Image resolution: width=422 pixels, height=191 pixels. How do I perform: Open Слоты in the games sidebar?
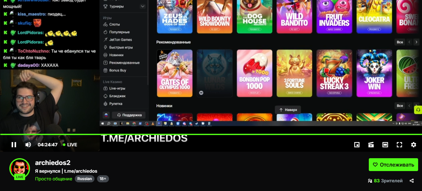[114, 24]
